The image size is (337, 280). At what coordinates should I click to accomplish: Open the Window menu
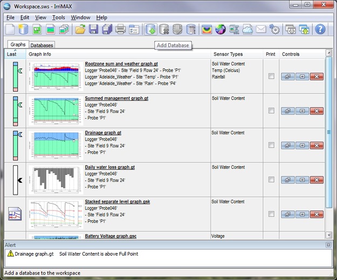point(80,17)
